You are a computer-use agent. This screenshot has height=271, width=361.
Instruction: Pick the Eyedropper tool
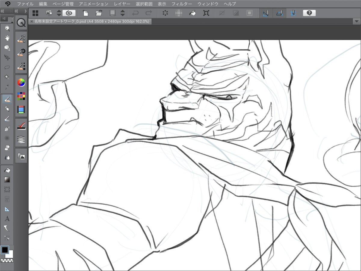pyautogui.click(x=7, y=87)
